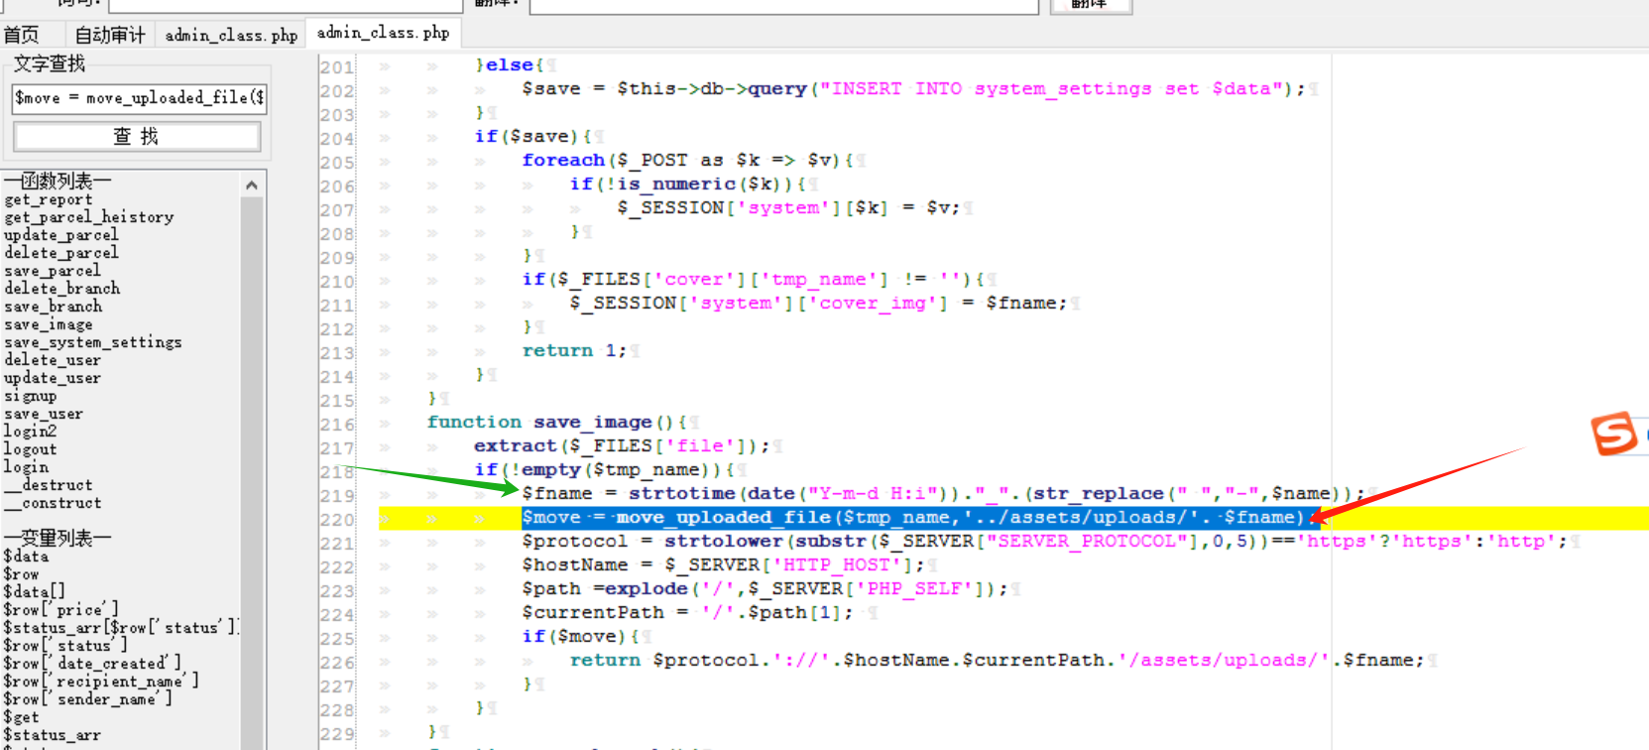Click the $hostName = $_SERVER line
This screenshot has height=750, width=1649.
pos(723,564)
